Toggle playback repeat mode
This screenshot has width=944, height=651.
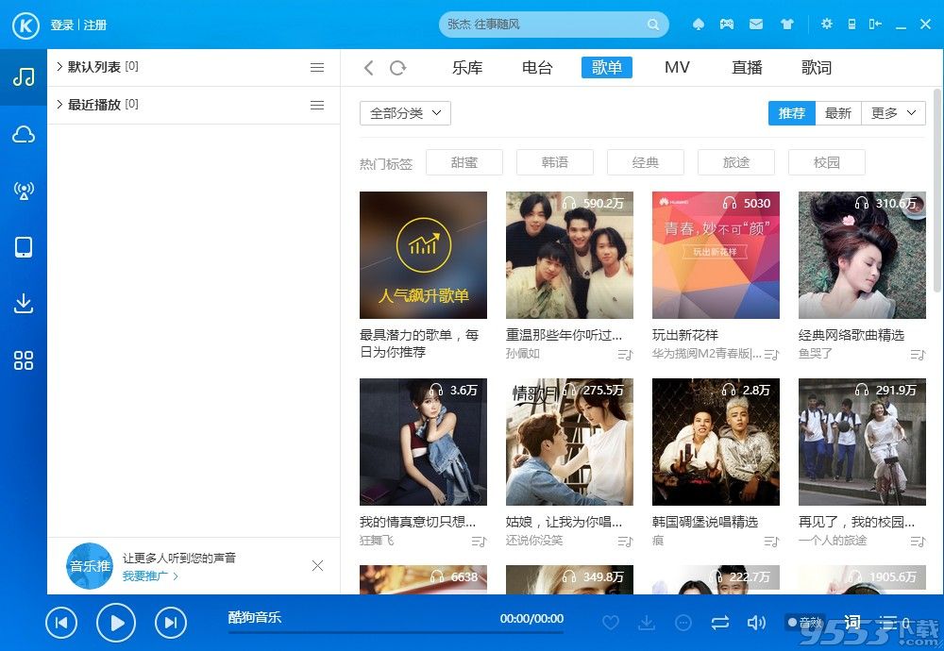click(x=720, y=622)
